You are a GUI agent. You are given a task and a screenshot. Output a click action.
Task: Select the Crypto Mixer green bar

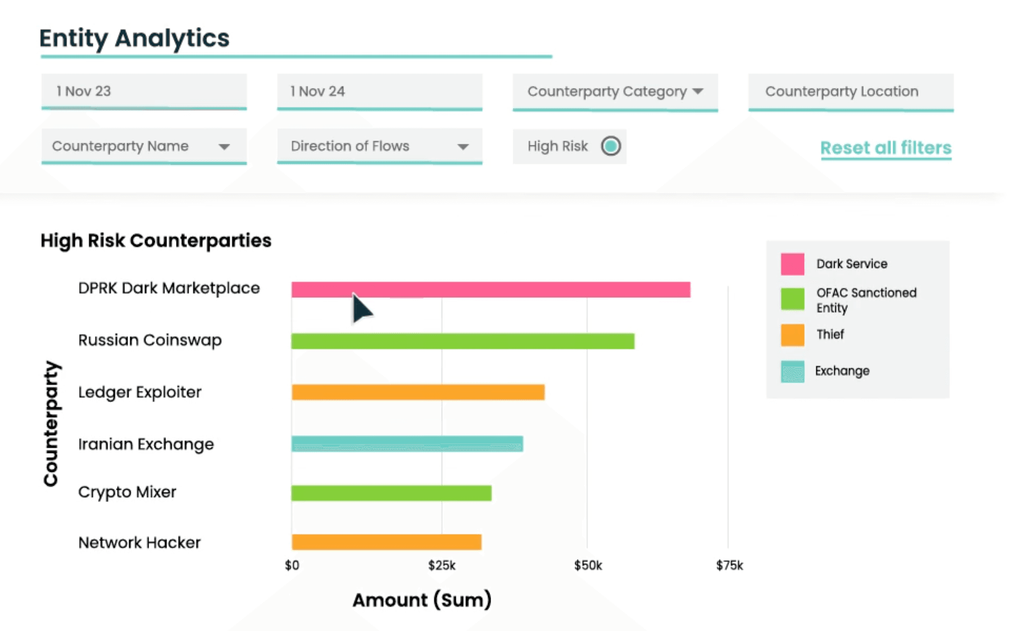coord(391,493)
